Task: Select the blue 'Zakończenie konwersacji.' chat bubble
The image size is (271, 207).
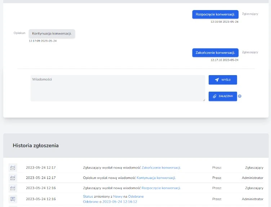Action: pyautogui.click(x=215, y=52)
